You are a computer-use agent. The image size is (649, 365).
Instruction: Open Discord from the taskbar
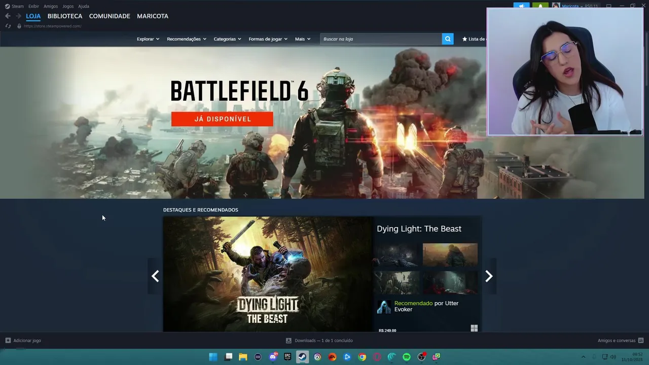273,357
